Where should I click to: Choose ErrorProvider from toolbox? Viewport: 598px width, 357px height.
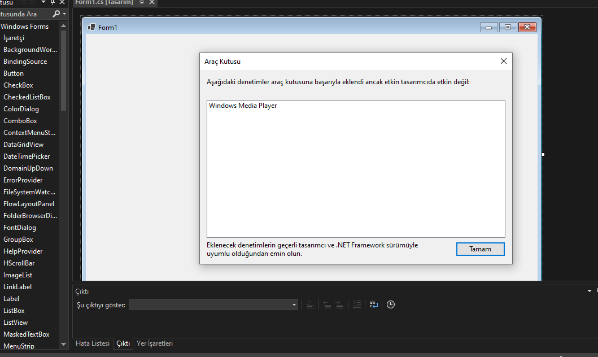pos(23,180)
